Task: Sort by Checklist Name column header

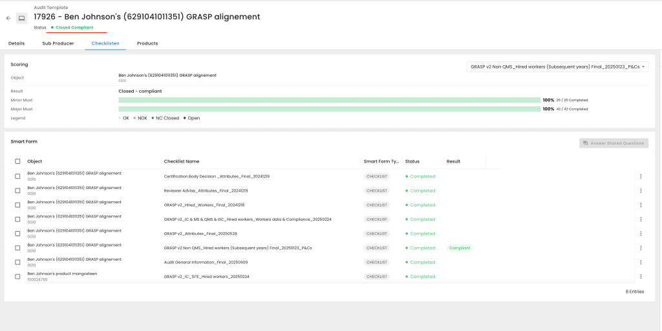Action: click(x=182, y=161)
